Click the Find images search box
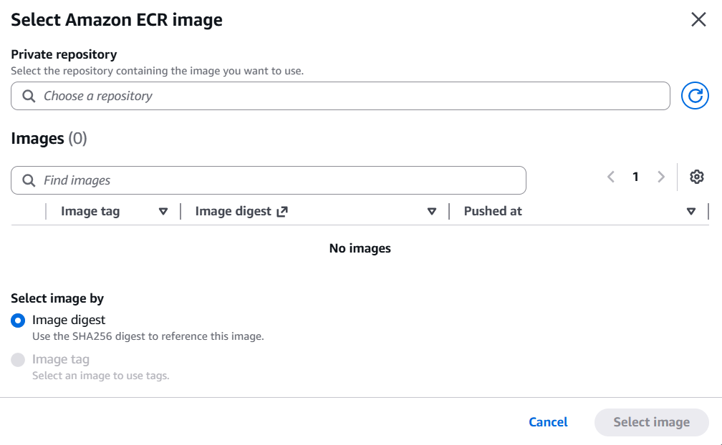The image size is (722, 445). point(279,180)
